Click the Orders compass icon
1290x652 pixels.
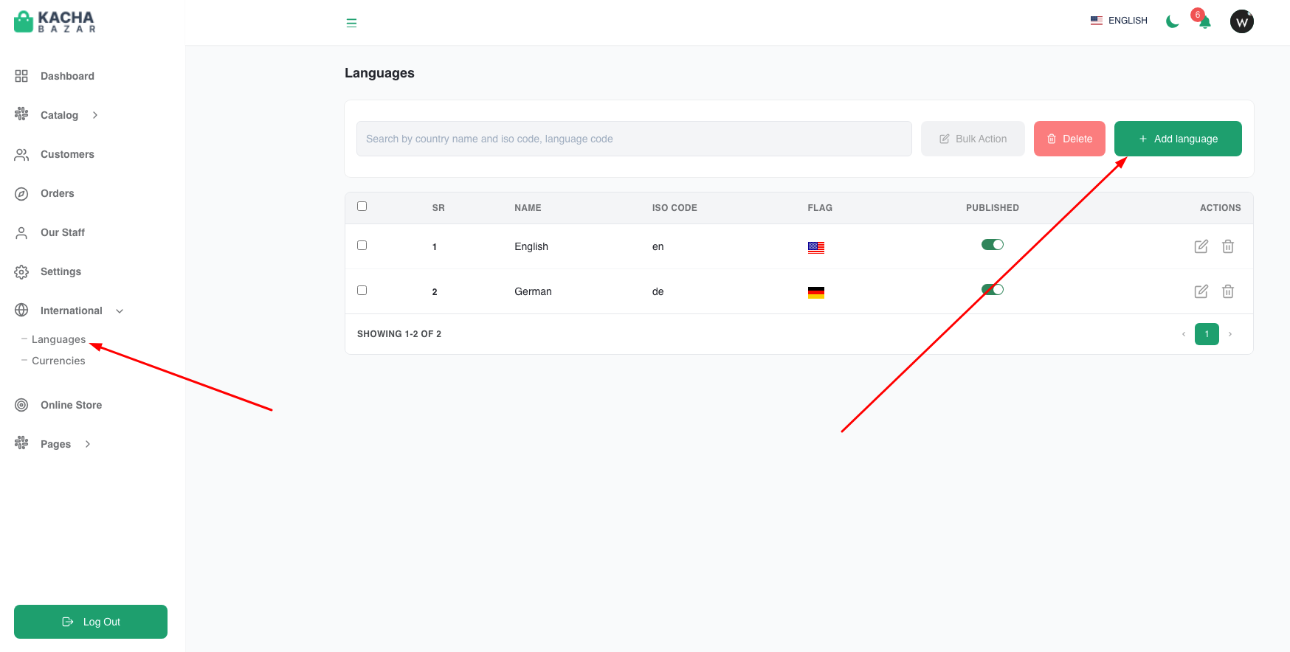pyautogui.click(x=21, y=193)
